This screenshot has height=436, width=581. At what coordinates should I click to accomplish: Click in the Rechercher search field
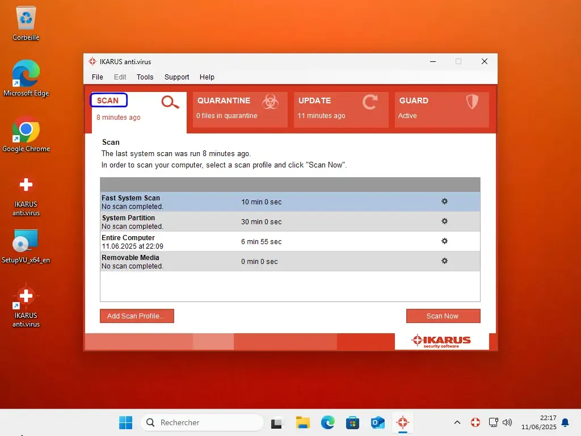202,422
